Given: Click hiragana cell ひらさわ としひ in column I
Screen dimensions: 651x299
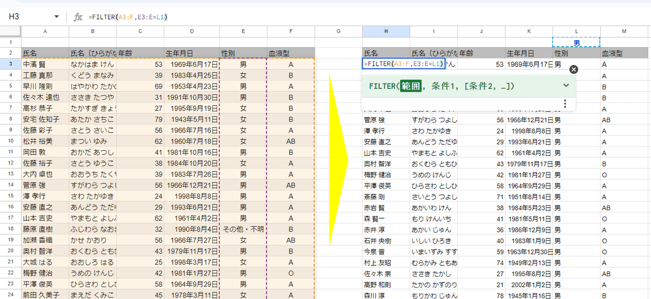Looking at the screenshot, I should pos(434,185).
